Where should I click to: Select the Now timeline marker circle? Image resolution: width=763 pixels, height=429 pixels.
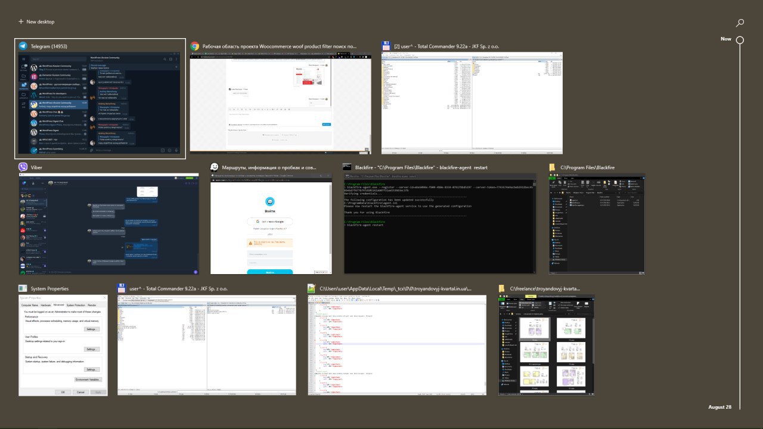pyautogui.click(x=740, y=40)
